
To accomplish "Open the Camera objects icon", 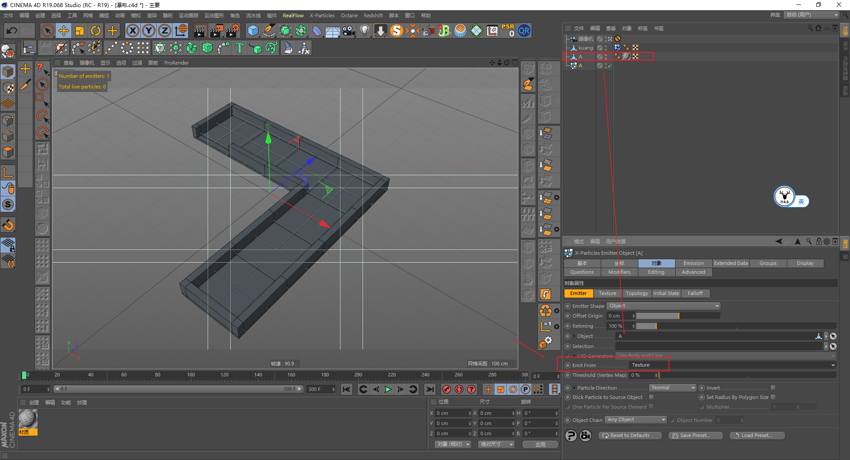I will (349, 31).
